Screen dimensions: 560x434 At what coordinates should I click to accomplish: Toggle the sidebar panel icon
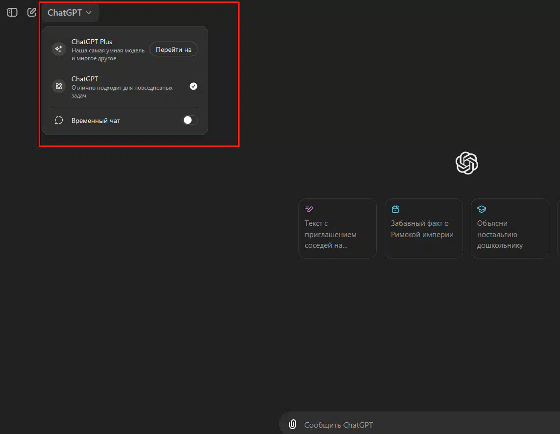pyautogui.click(x=12, y=13)
